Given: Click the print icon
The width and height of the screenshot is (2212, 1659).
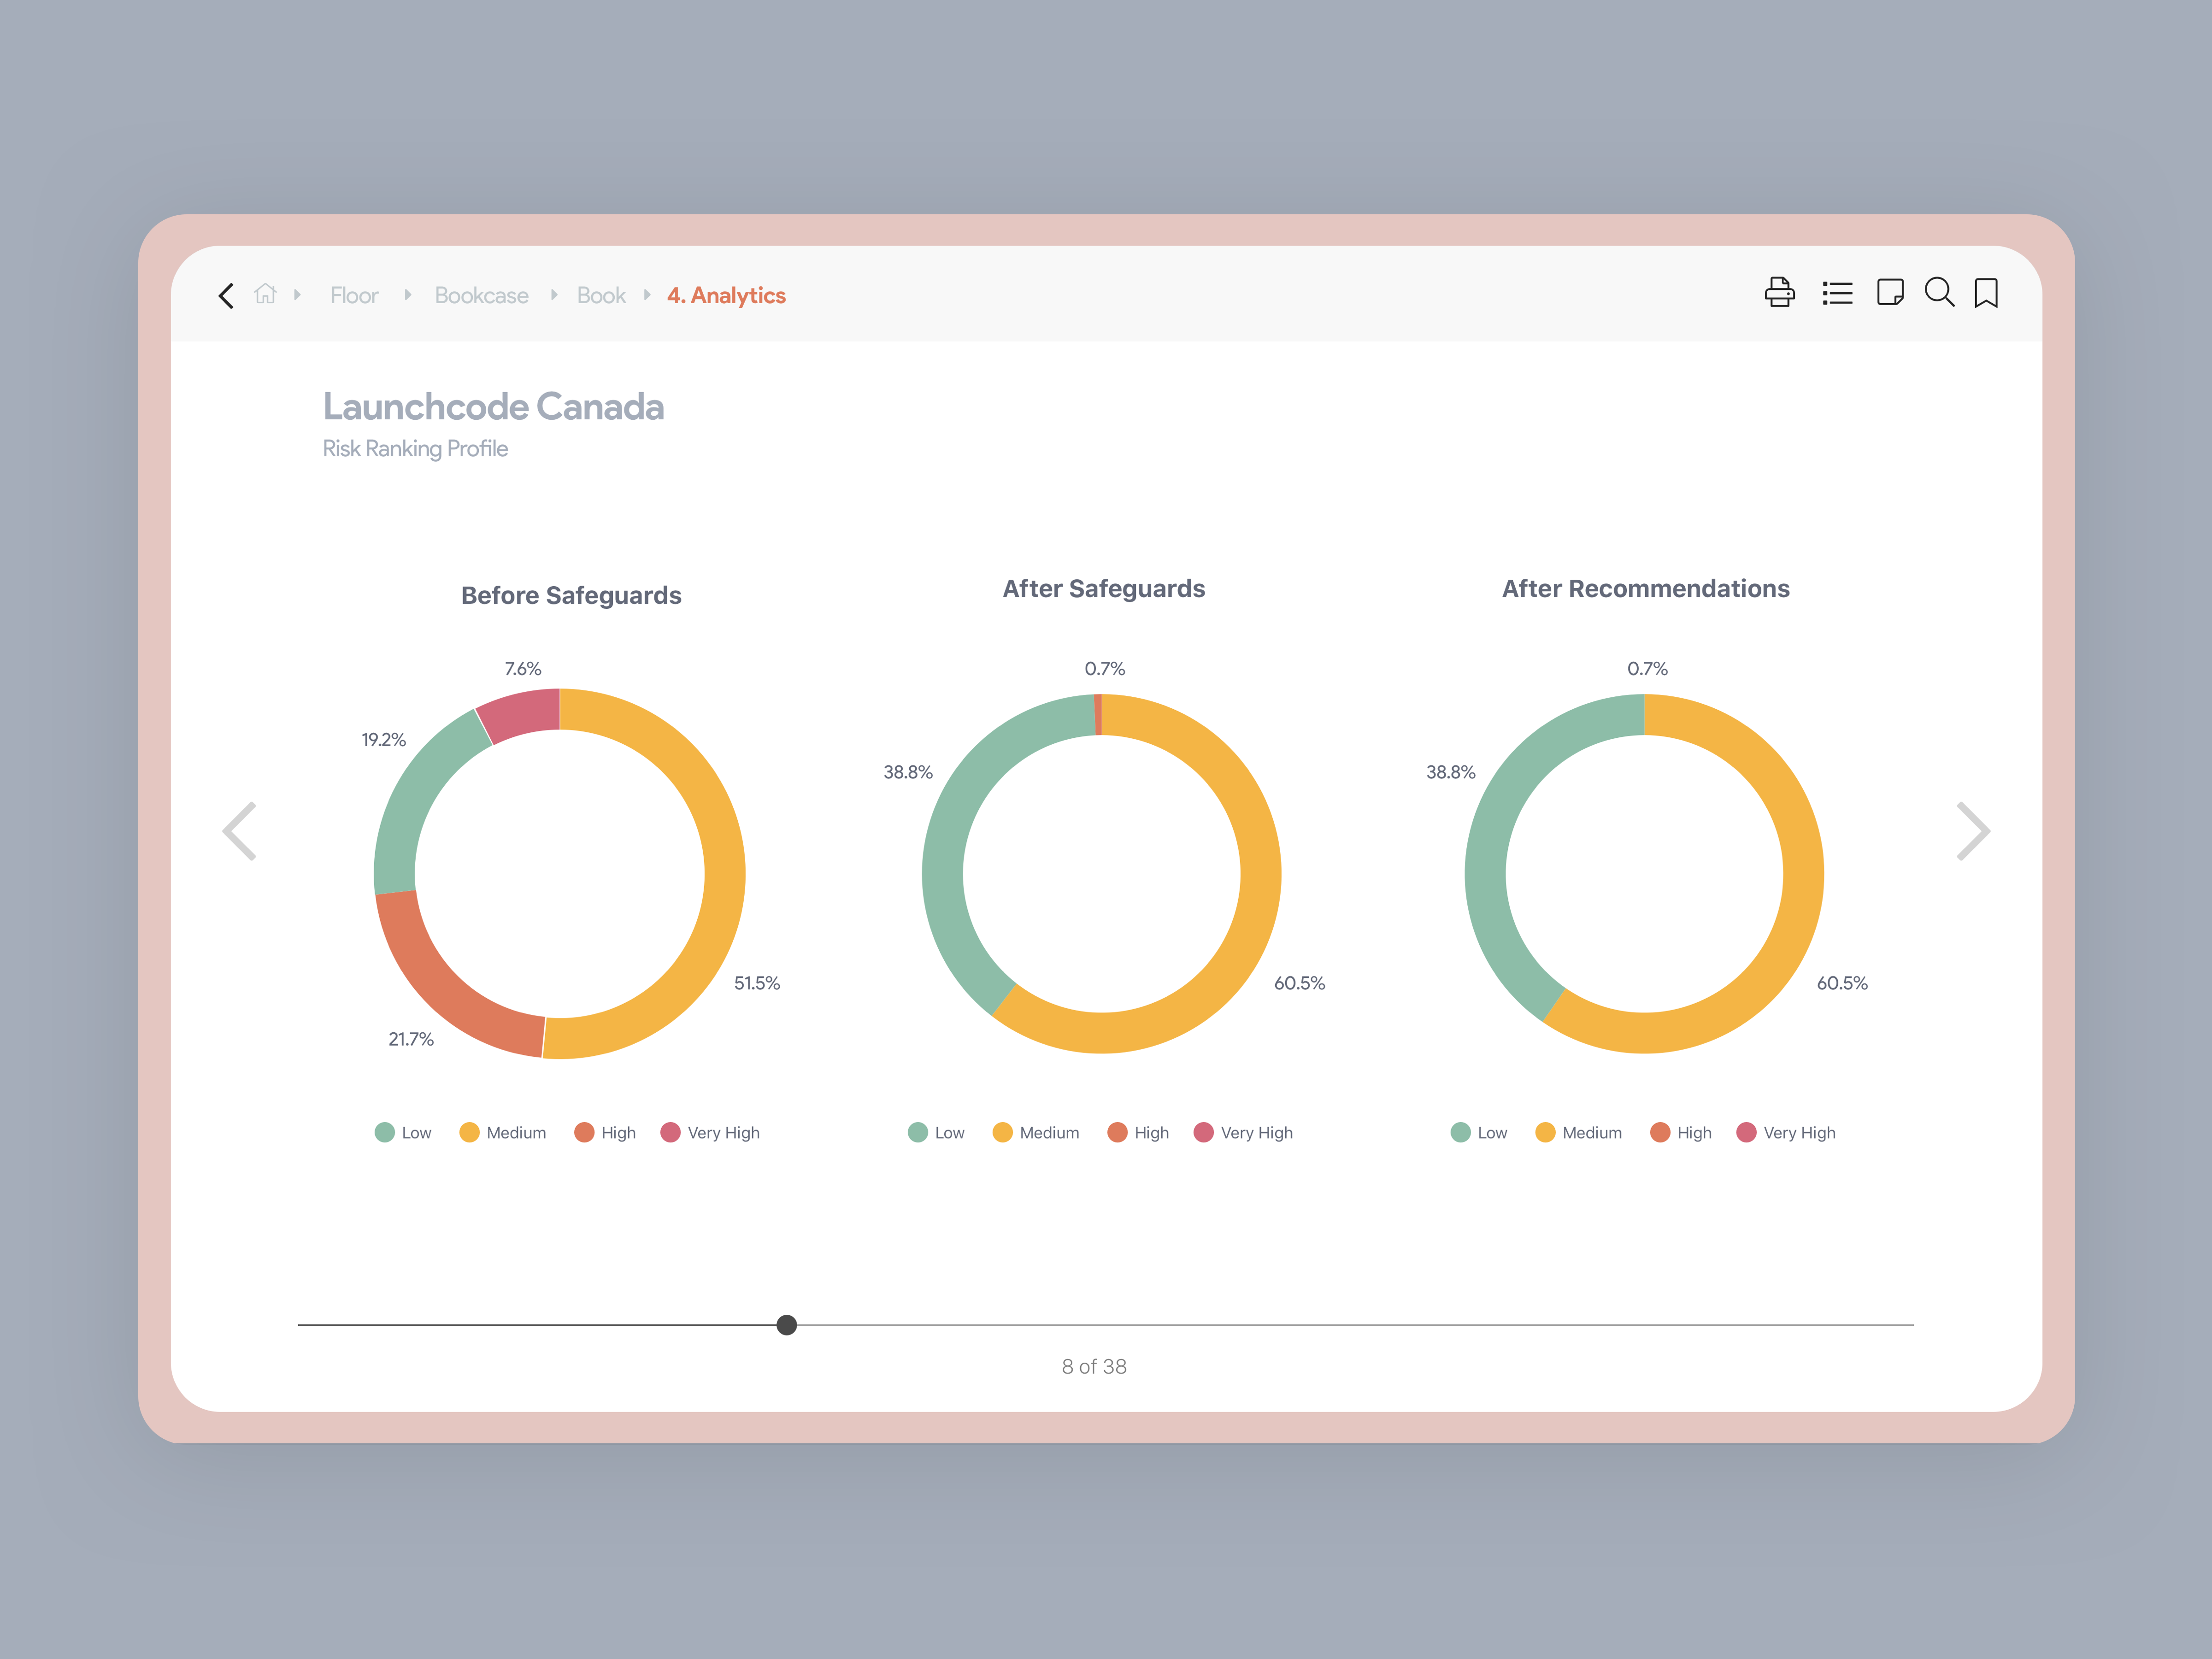Looking at the screenshot, I should point(1779,293).
